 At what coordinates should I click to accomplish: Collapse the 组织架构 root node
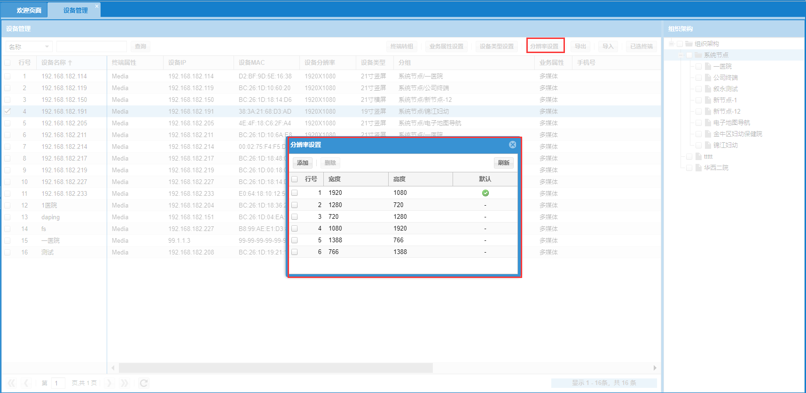point(672,44)
